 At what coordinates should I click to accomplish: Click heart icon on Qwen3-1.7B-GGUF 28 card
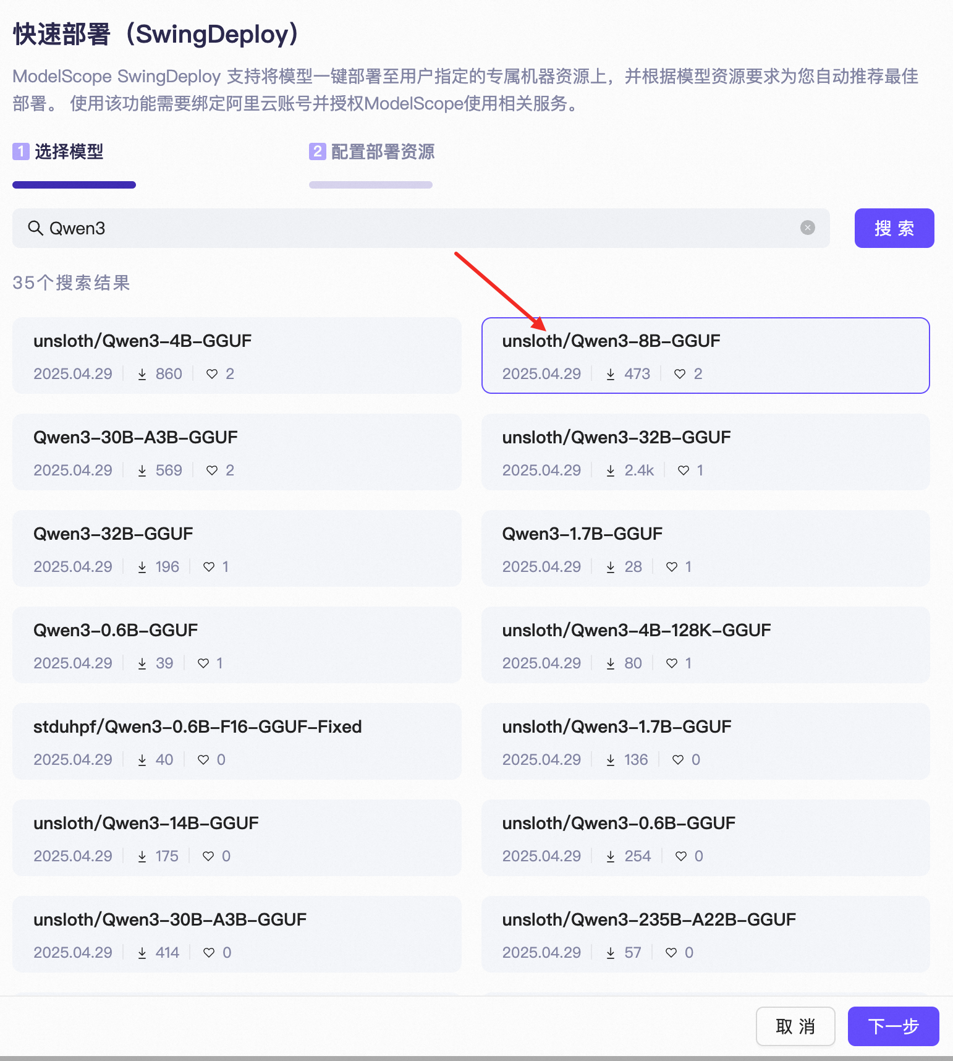[x=672, y=567]
